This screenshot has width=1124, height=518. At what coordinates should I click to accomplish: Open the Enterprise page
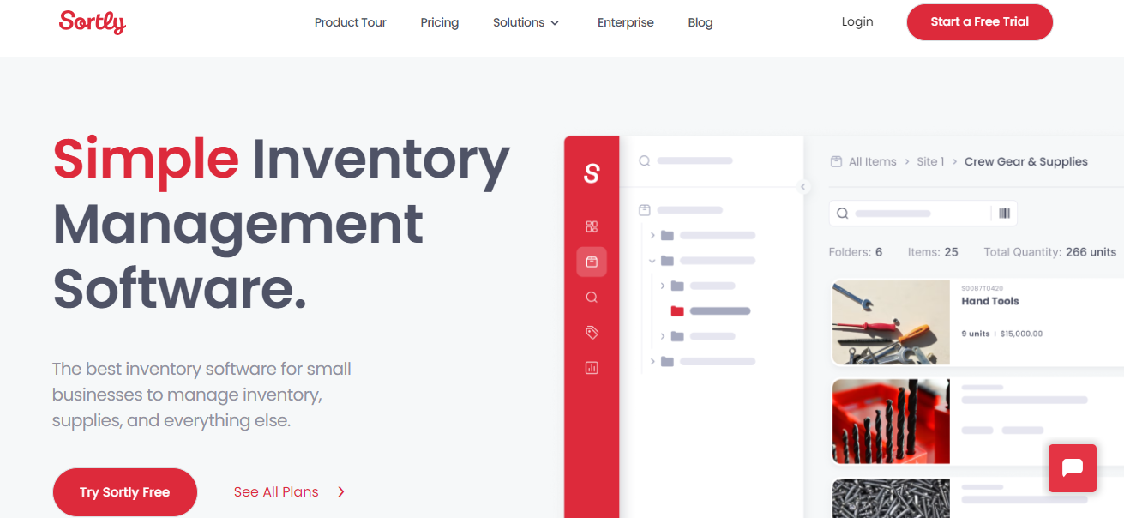tap(625, 22)
